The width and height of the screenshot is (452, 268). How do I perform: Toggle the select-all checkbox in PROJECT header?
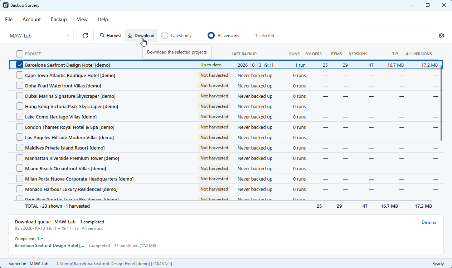pos(20,54)
